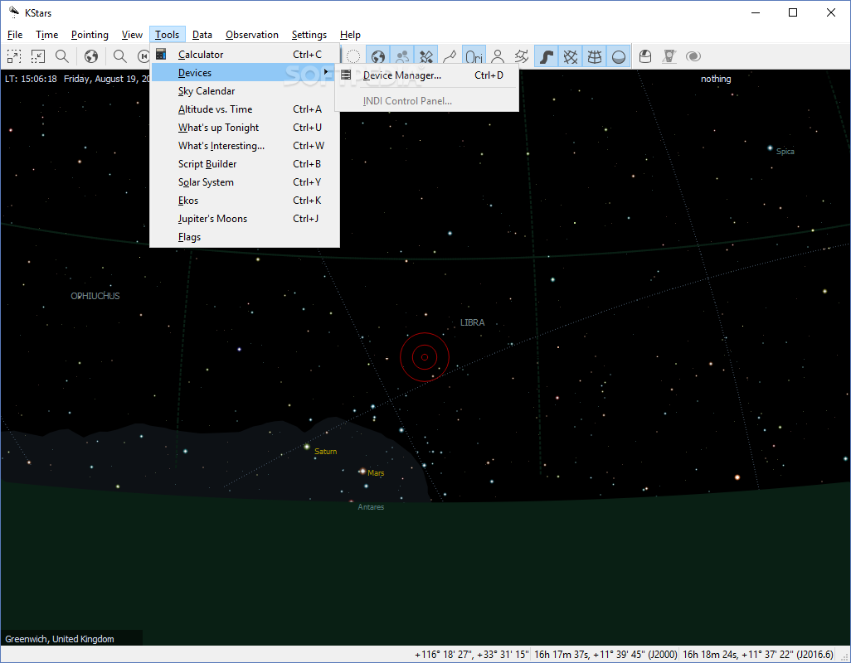Choose Calculator from Tools menu
This screenshot has width=851, height=663.
point(245,54)
